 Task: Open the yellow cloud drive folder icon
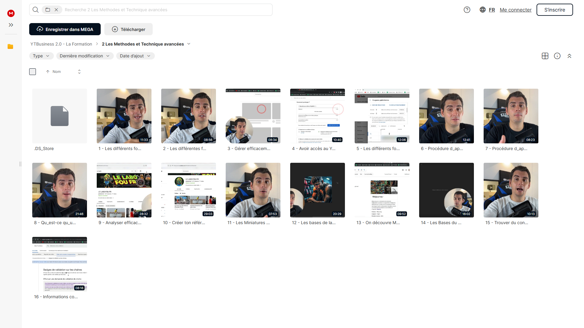point(10,46)
